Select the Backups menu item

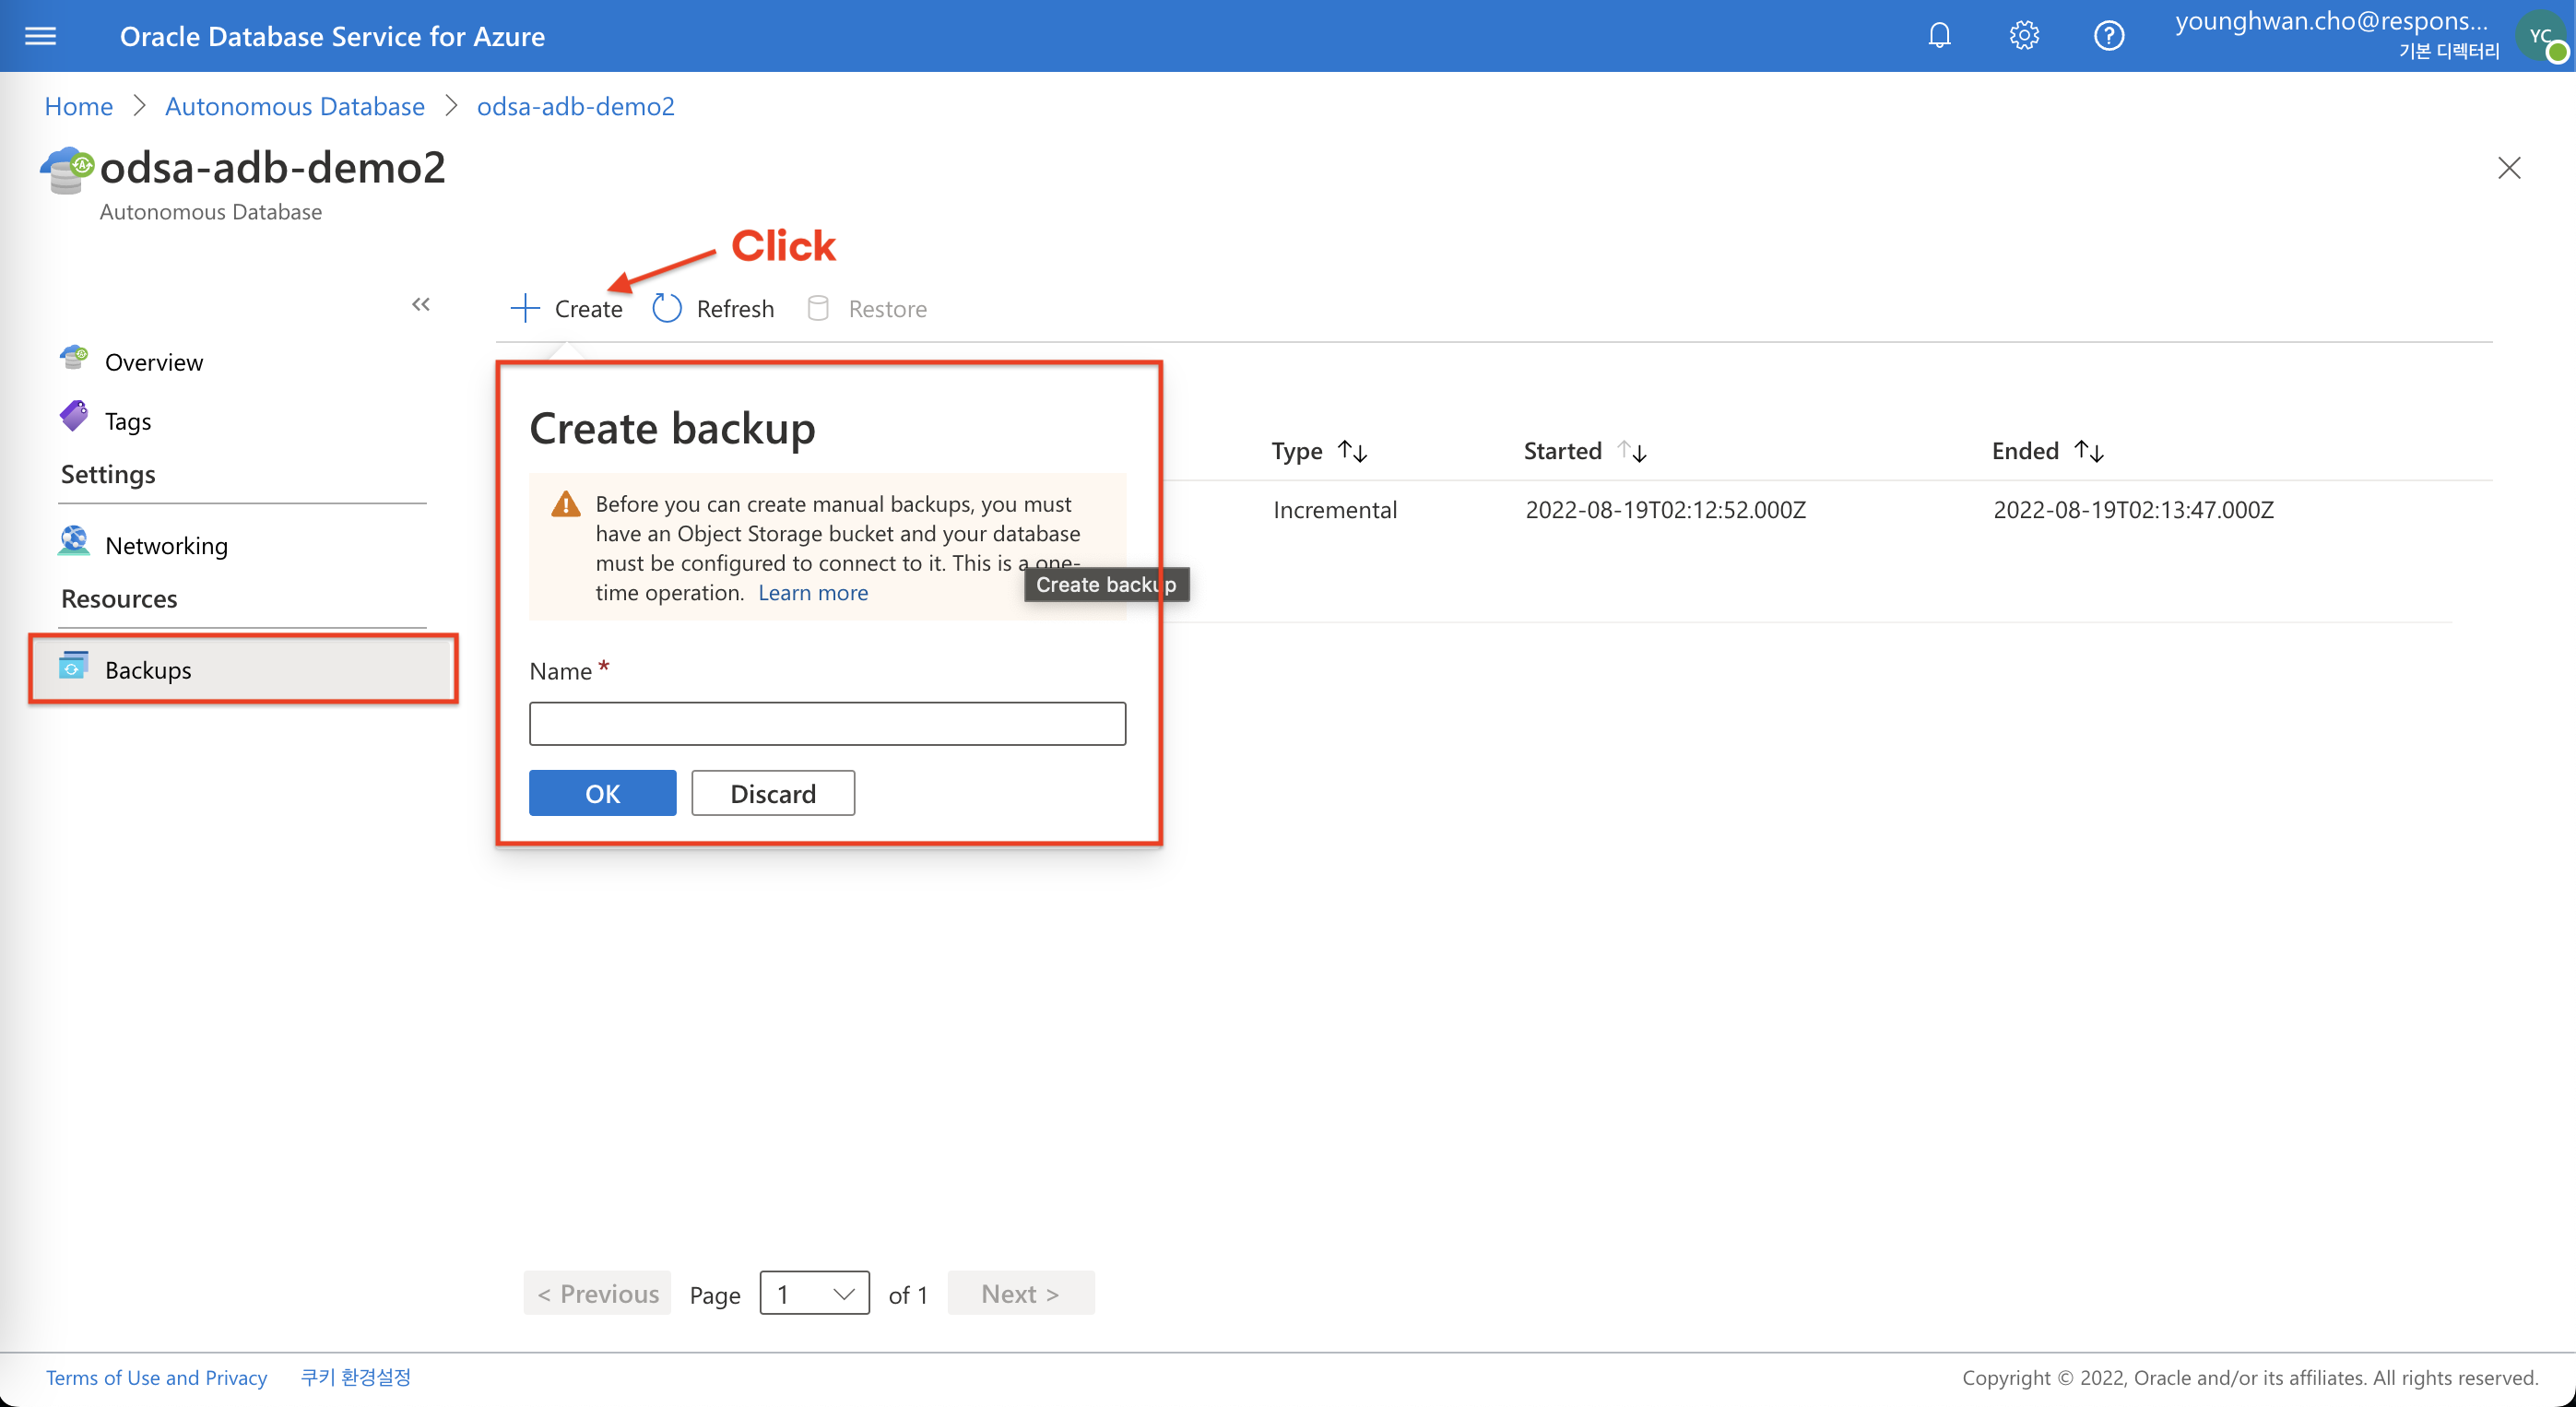click(243, 669)
